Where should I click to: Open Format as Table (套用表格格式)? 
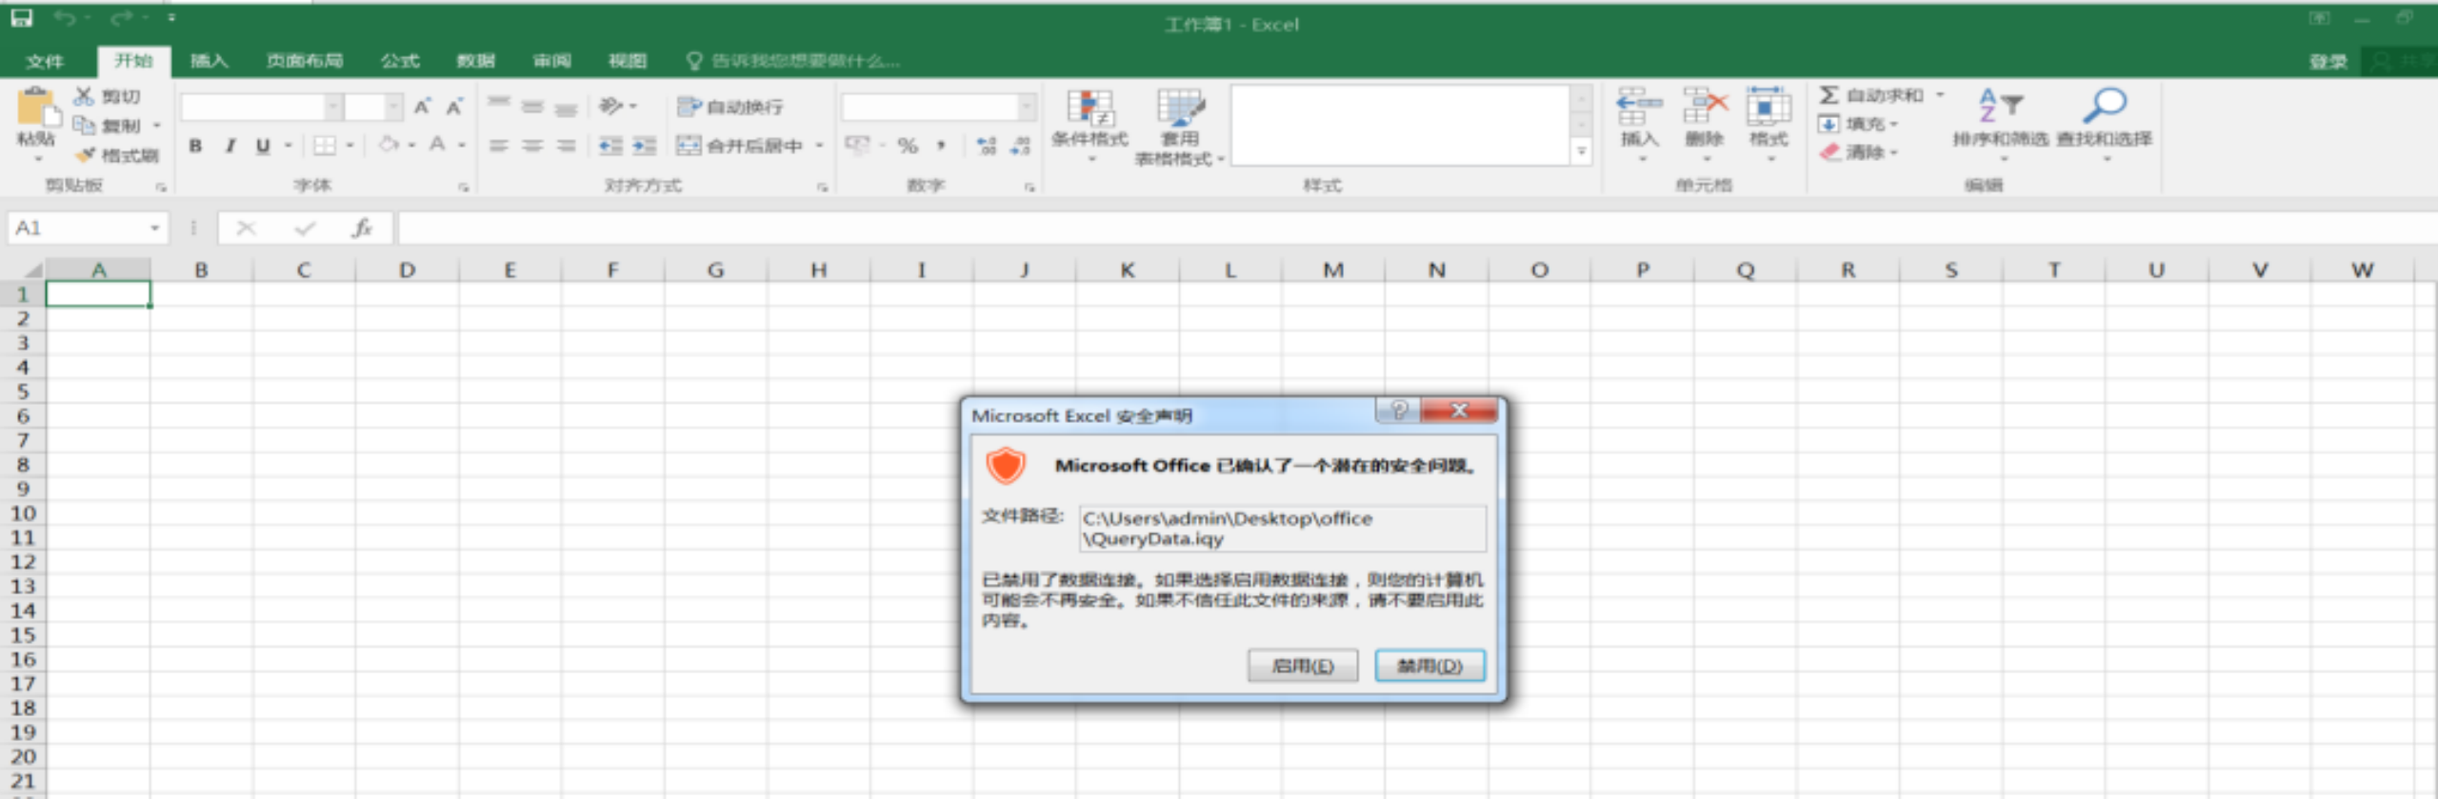pyautogui.click(x=1179, y=128)
